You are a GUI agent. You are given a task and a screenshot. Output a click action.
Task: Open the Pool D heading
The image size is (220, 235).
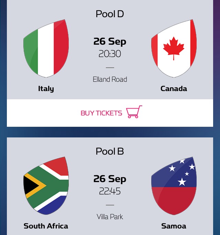[x=110, y=14]
